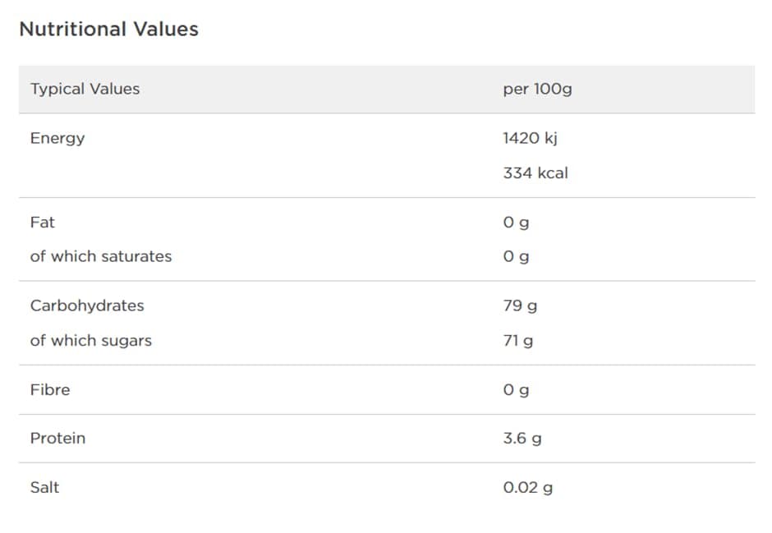Select the Fibre row label
This screenshot has width=772, height=533.
coord(50,389)
